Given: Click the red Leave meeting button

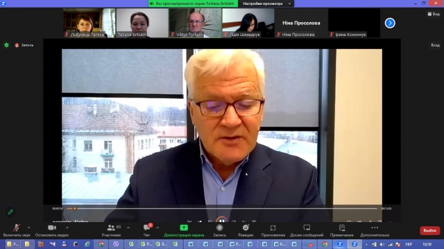Looking at the screenshot, I should tap(429, 230).
